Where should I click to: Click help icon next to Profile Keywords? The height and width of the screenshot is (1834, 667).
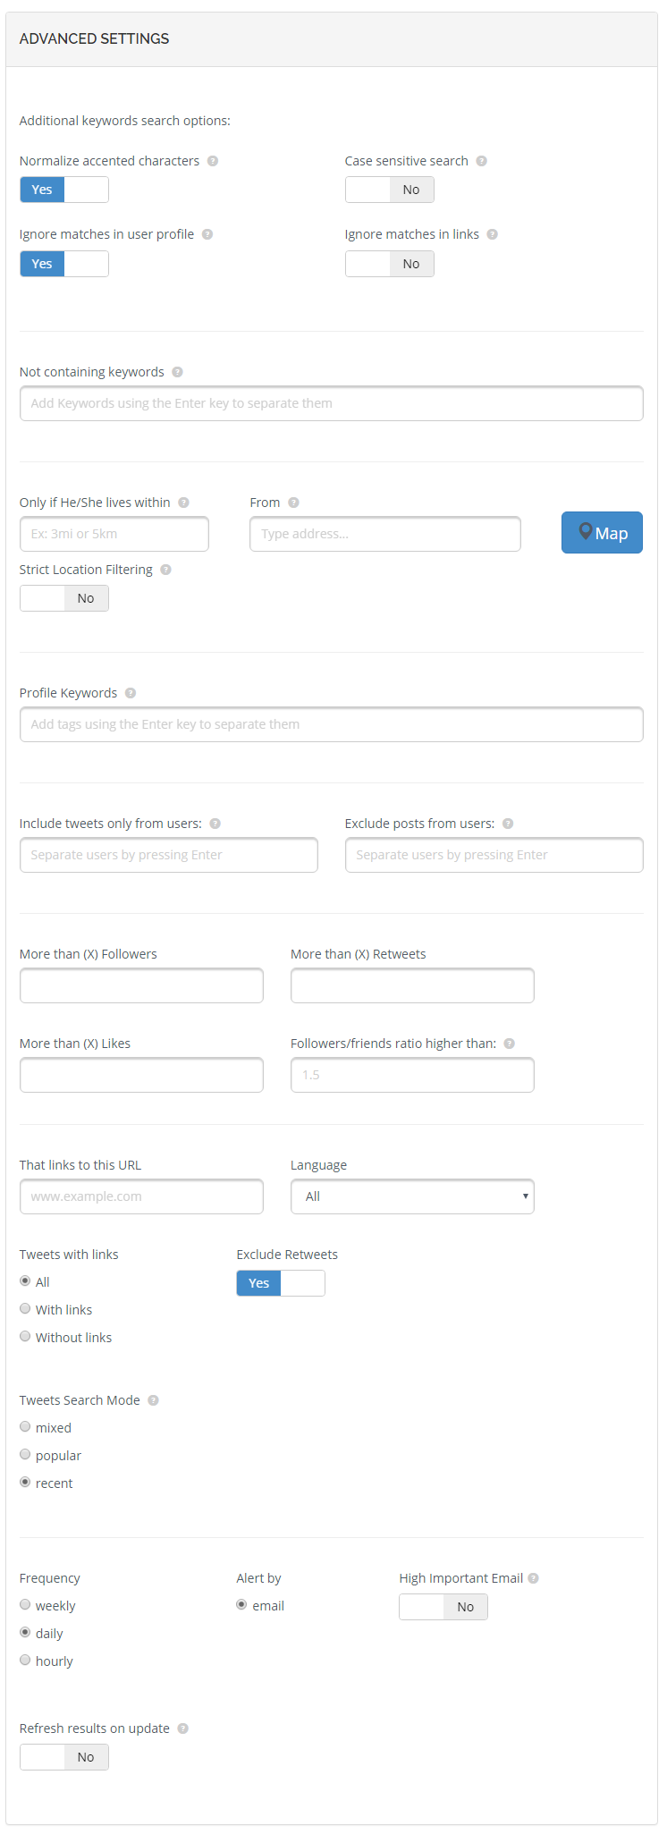131,693
